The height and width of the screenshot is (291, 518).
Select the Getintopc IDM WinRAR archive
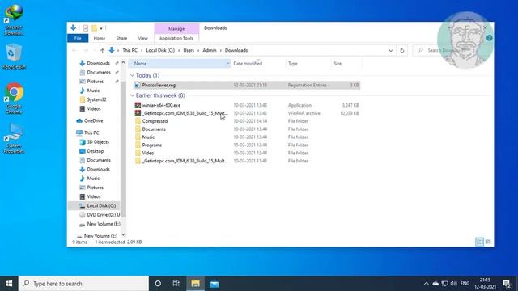[x=246, y=113]
